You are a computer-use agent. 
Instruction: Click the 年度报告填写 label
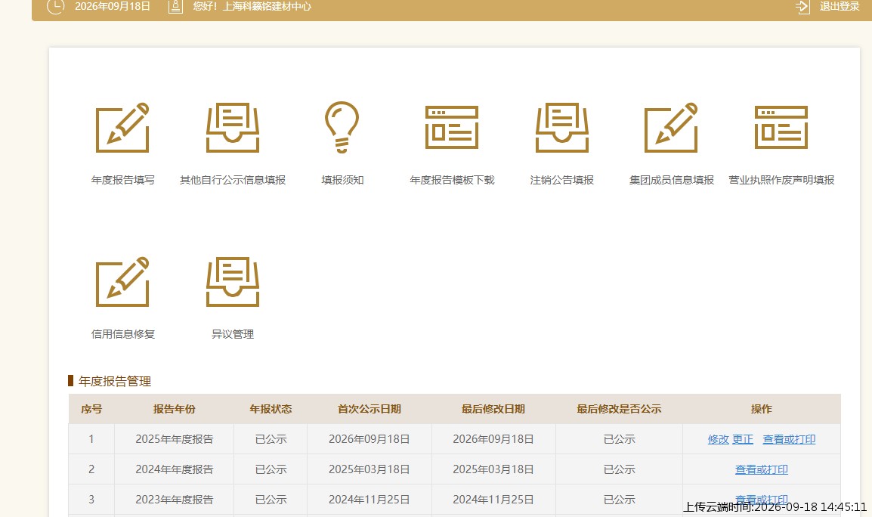click(x=123, y=181)
